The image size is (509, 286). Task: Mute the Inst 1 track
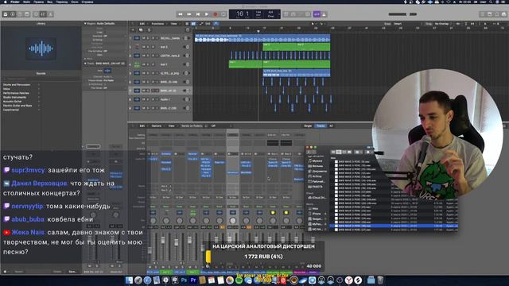click(143, 64)
